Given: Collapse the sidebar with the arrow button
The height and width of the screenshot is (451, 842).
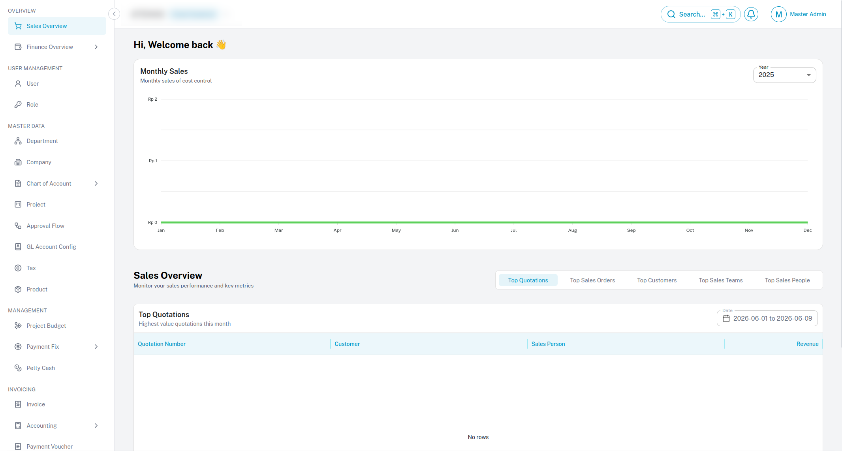Looking at the screenshot, I should 114,14.
